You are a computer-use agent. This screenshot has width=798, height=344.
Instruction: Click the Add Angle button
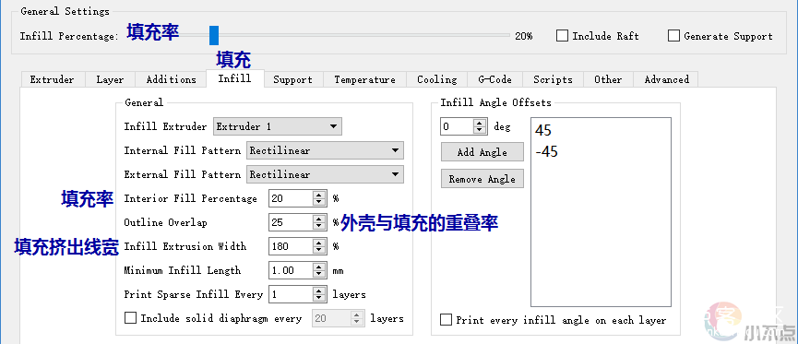click(x=482, y=152)
